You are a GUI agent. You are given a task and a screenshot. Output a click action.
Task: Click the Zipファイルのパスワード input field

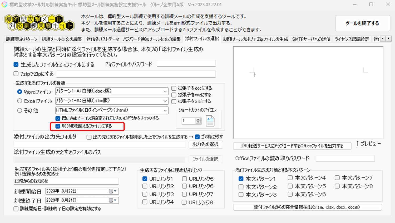186,64
